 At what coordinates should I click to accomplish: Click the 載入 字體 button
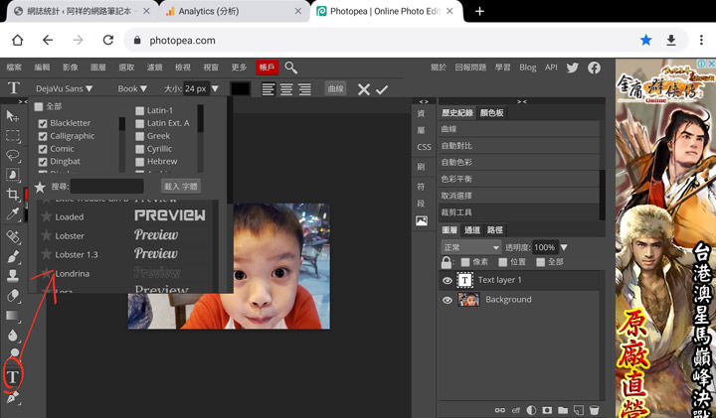tap(181, 186)
